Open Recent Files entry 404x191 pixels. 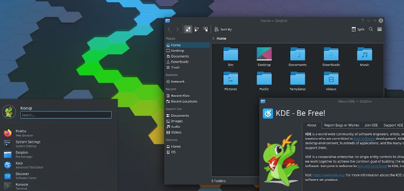[x=187, y=96]
